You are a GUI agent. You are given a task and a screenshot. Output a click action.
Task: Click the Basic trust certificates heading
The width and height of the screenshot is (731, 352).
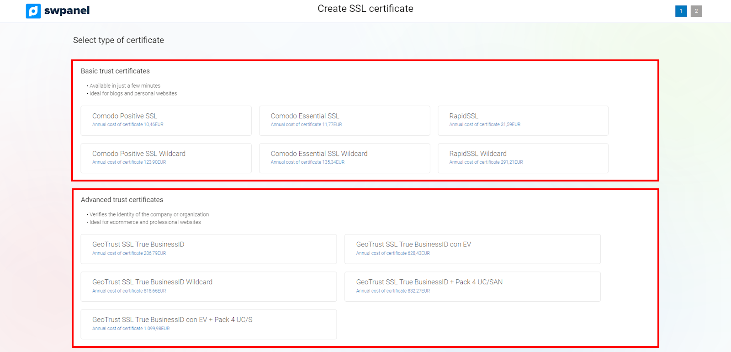115,71
